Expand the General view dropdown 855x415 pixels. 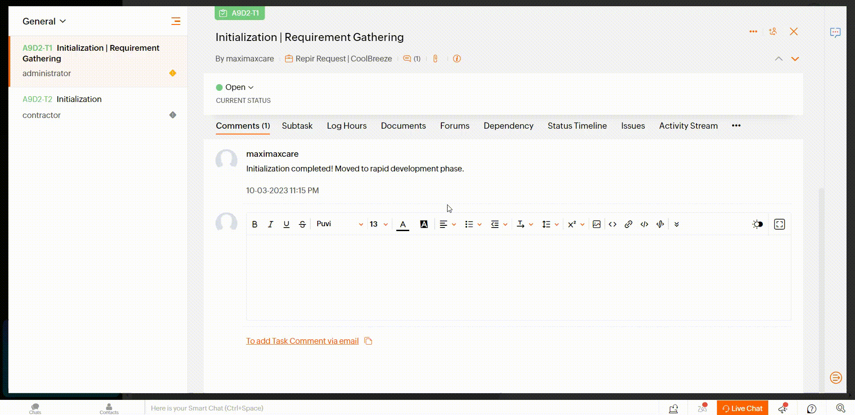coord(44,21)
